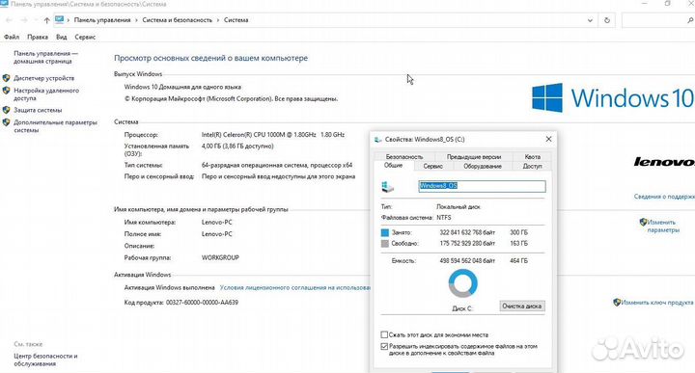The image size is (695, 373).
Task: Close the disk properties dialog
Action: [x=548, y=139]
